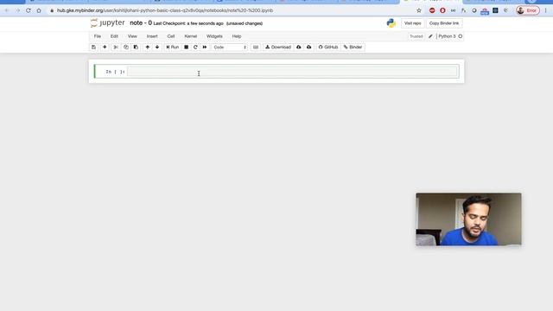The image size is (553, 311).
Task: Open the Help menu
Action: (237, 36)
